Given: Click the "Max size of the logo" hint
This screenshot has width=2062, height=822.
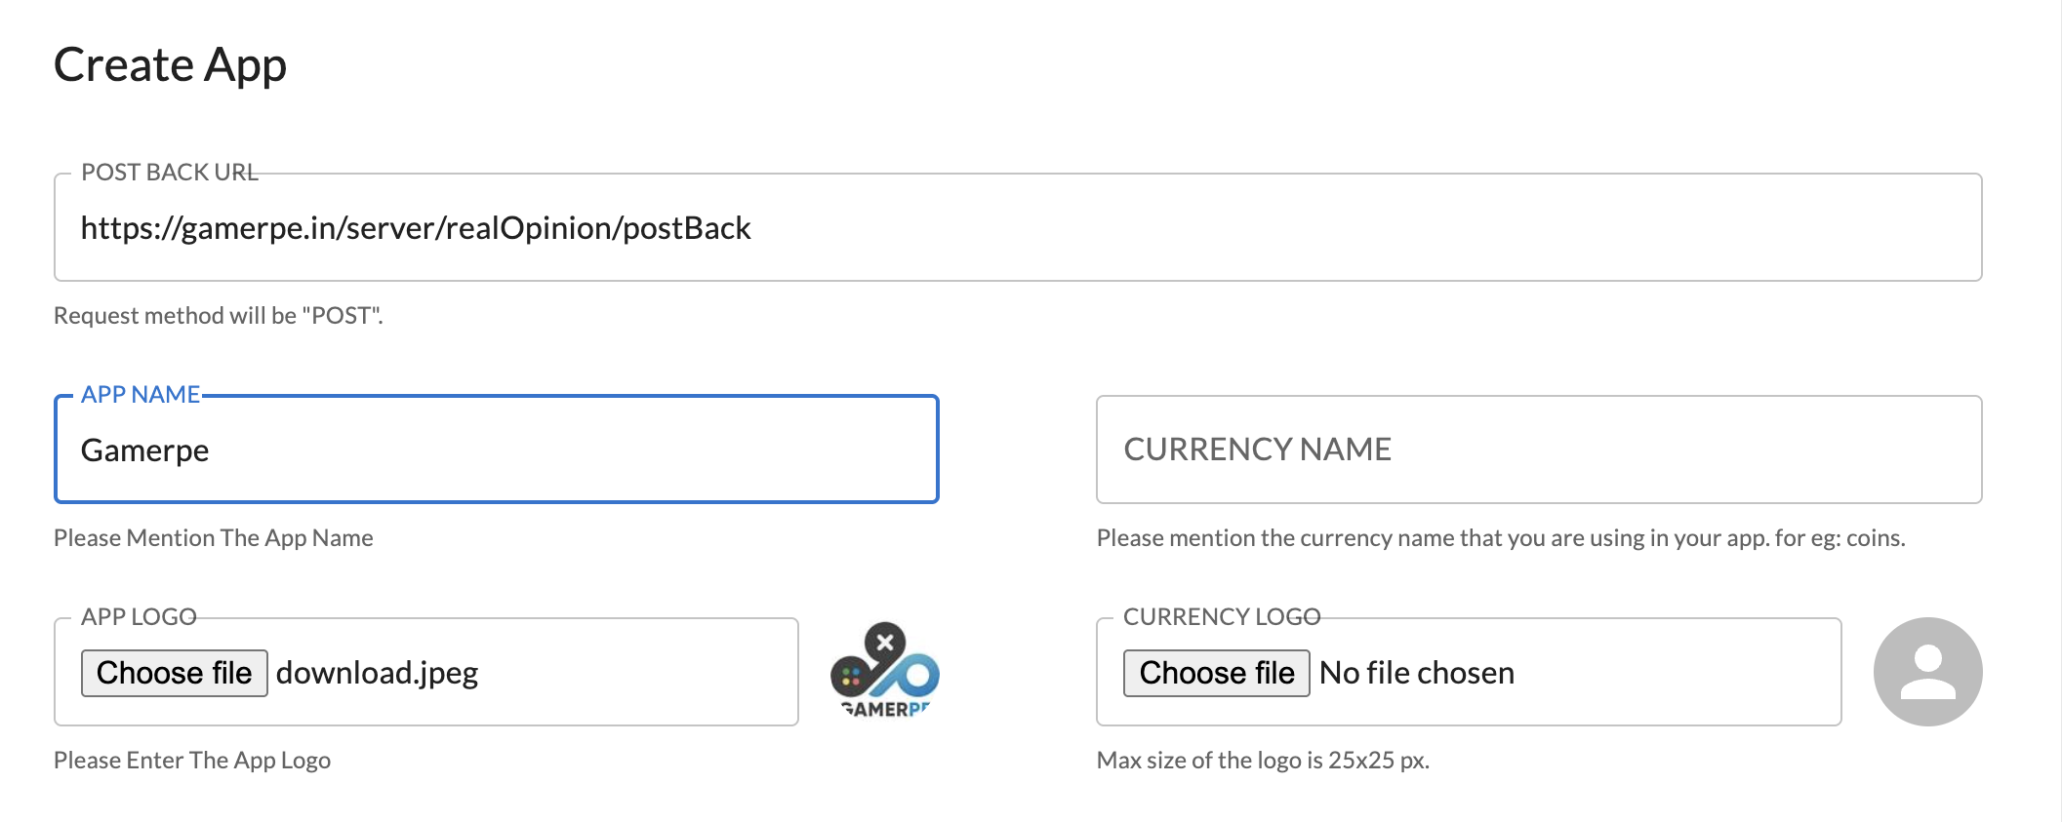Looking at the screenshot, I should [x=1263, y=761].
